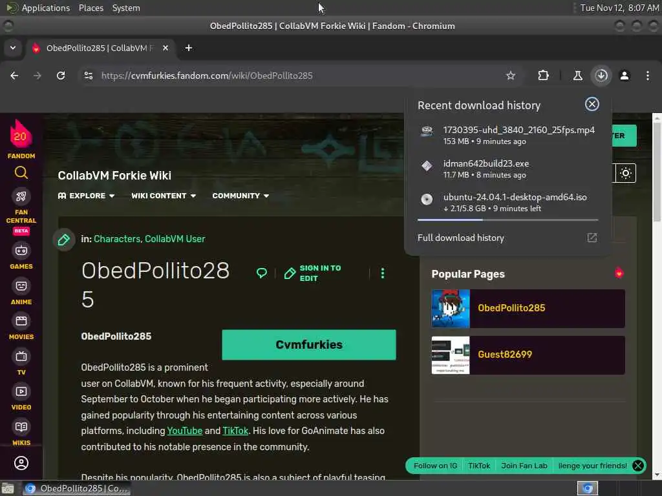Close the ObedPollito285 tab
The height and width of the screenshot is (496, 662).
165,48
